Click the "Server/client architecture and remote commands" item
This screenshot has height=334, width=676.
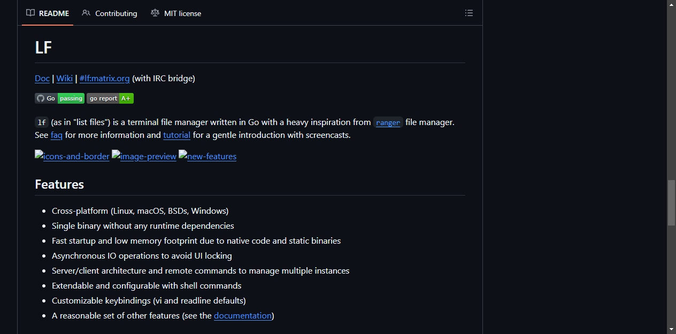pyautogui.click(x=201, y=271)
